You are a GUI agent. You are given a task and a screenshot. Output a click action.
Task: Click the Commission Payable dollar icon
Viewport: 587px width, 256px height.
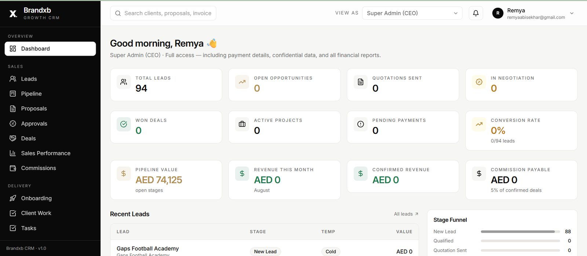click(479, 173)
